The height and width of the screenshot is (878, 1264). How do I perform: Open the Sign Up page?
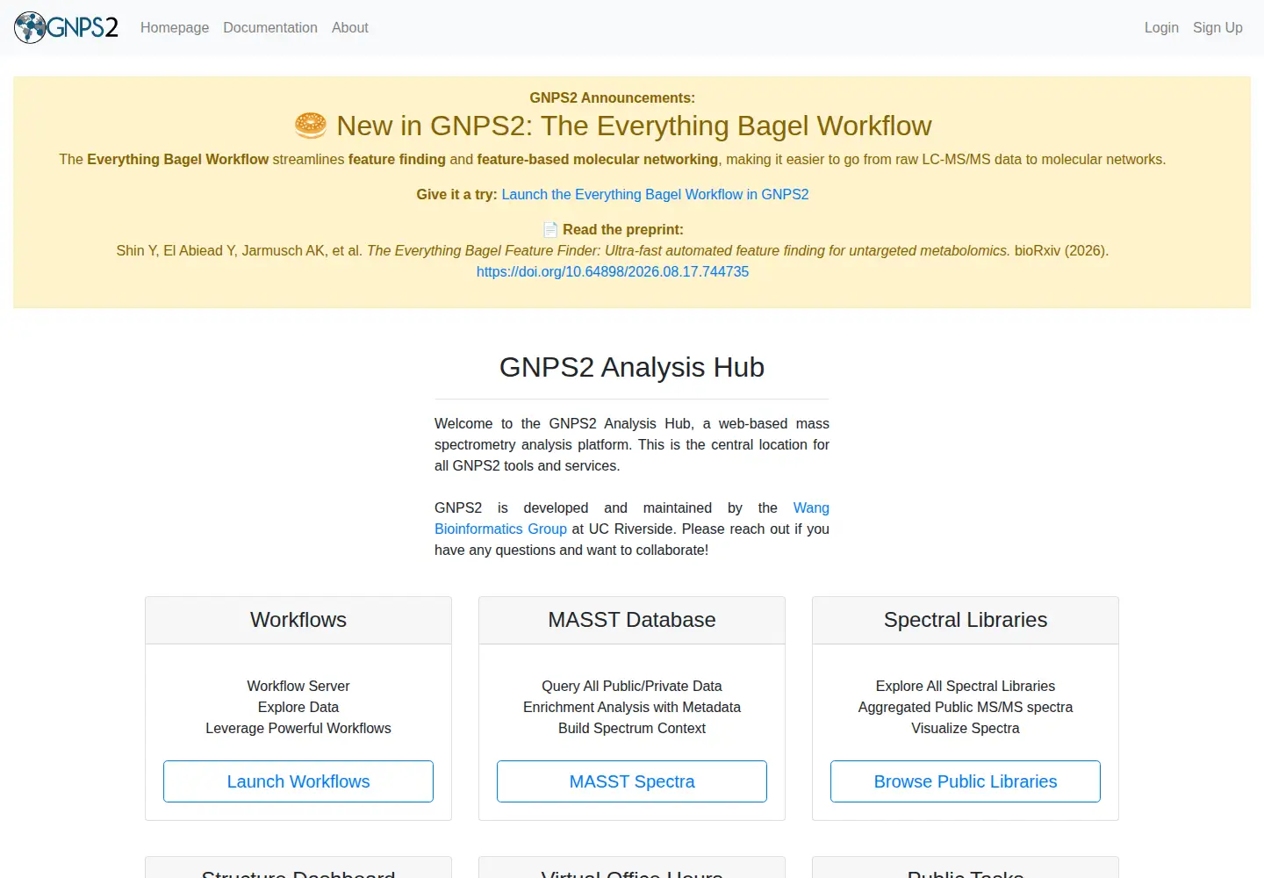1217,27
